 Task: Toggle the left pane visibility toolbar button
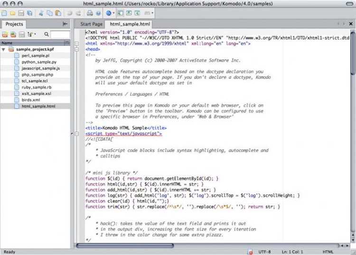coord(121,13)
